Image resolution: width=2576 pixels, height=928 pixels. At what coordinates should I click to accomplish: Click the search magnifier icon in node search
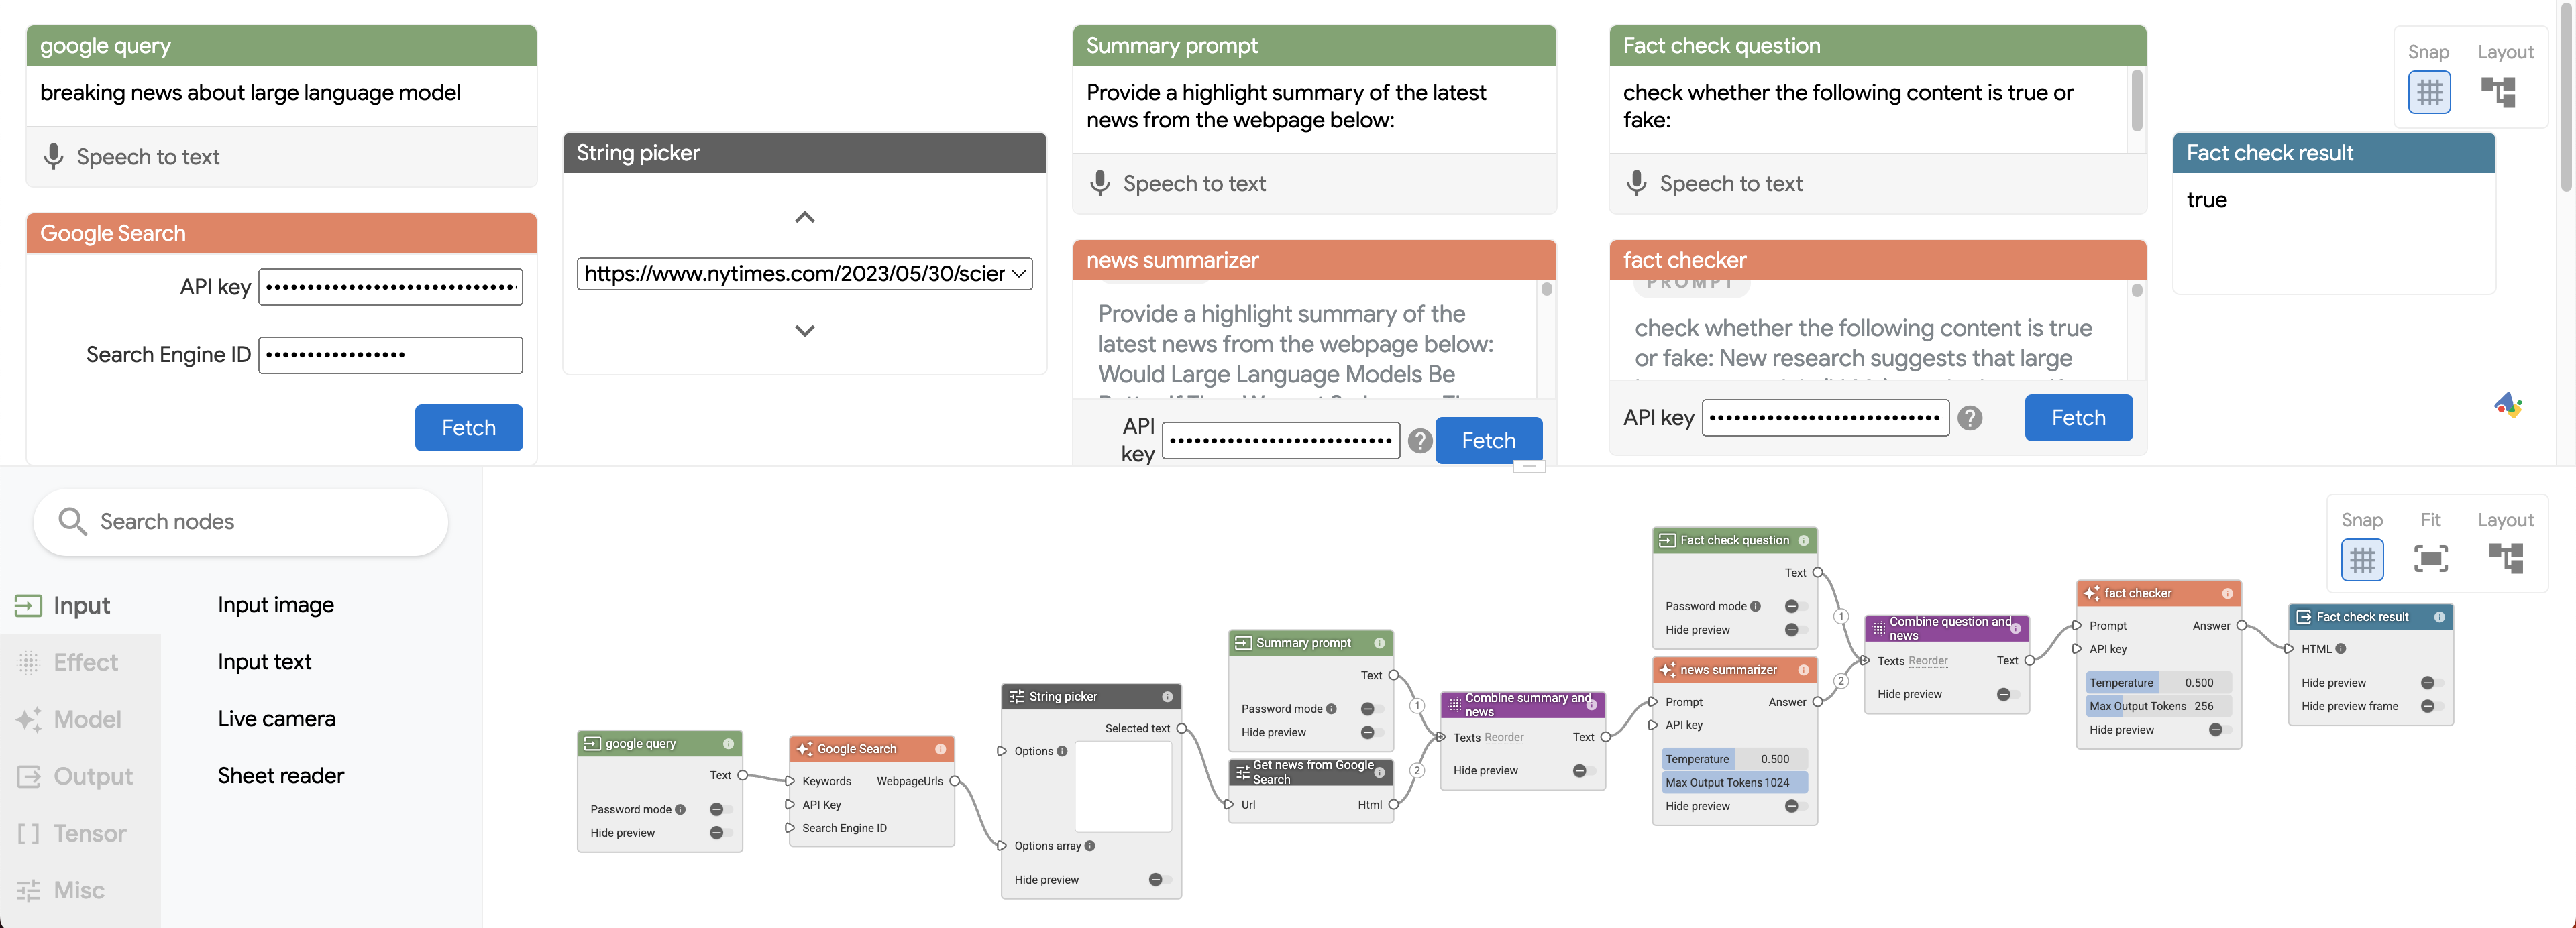tap(72, 521)
